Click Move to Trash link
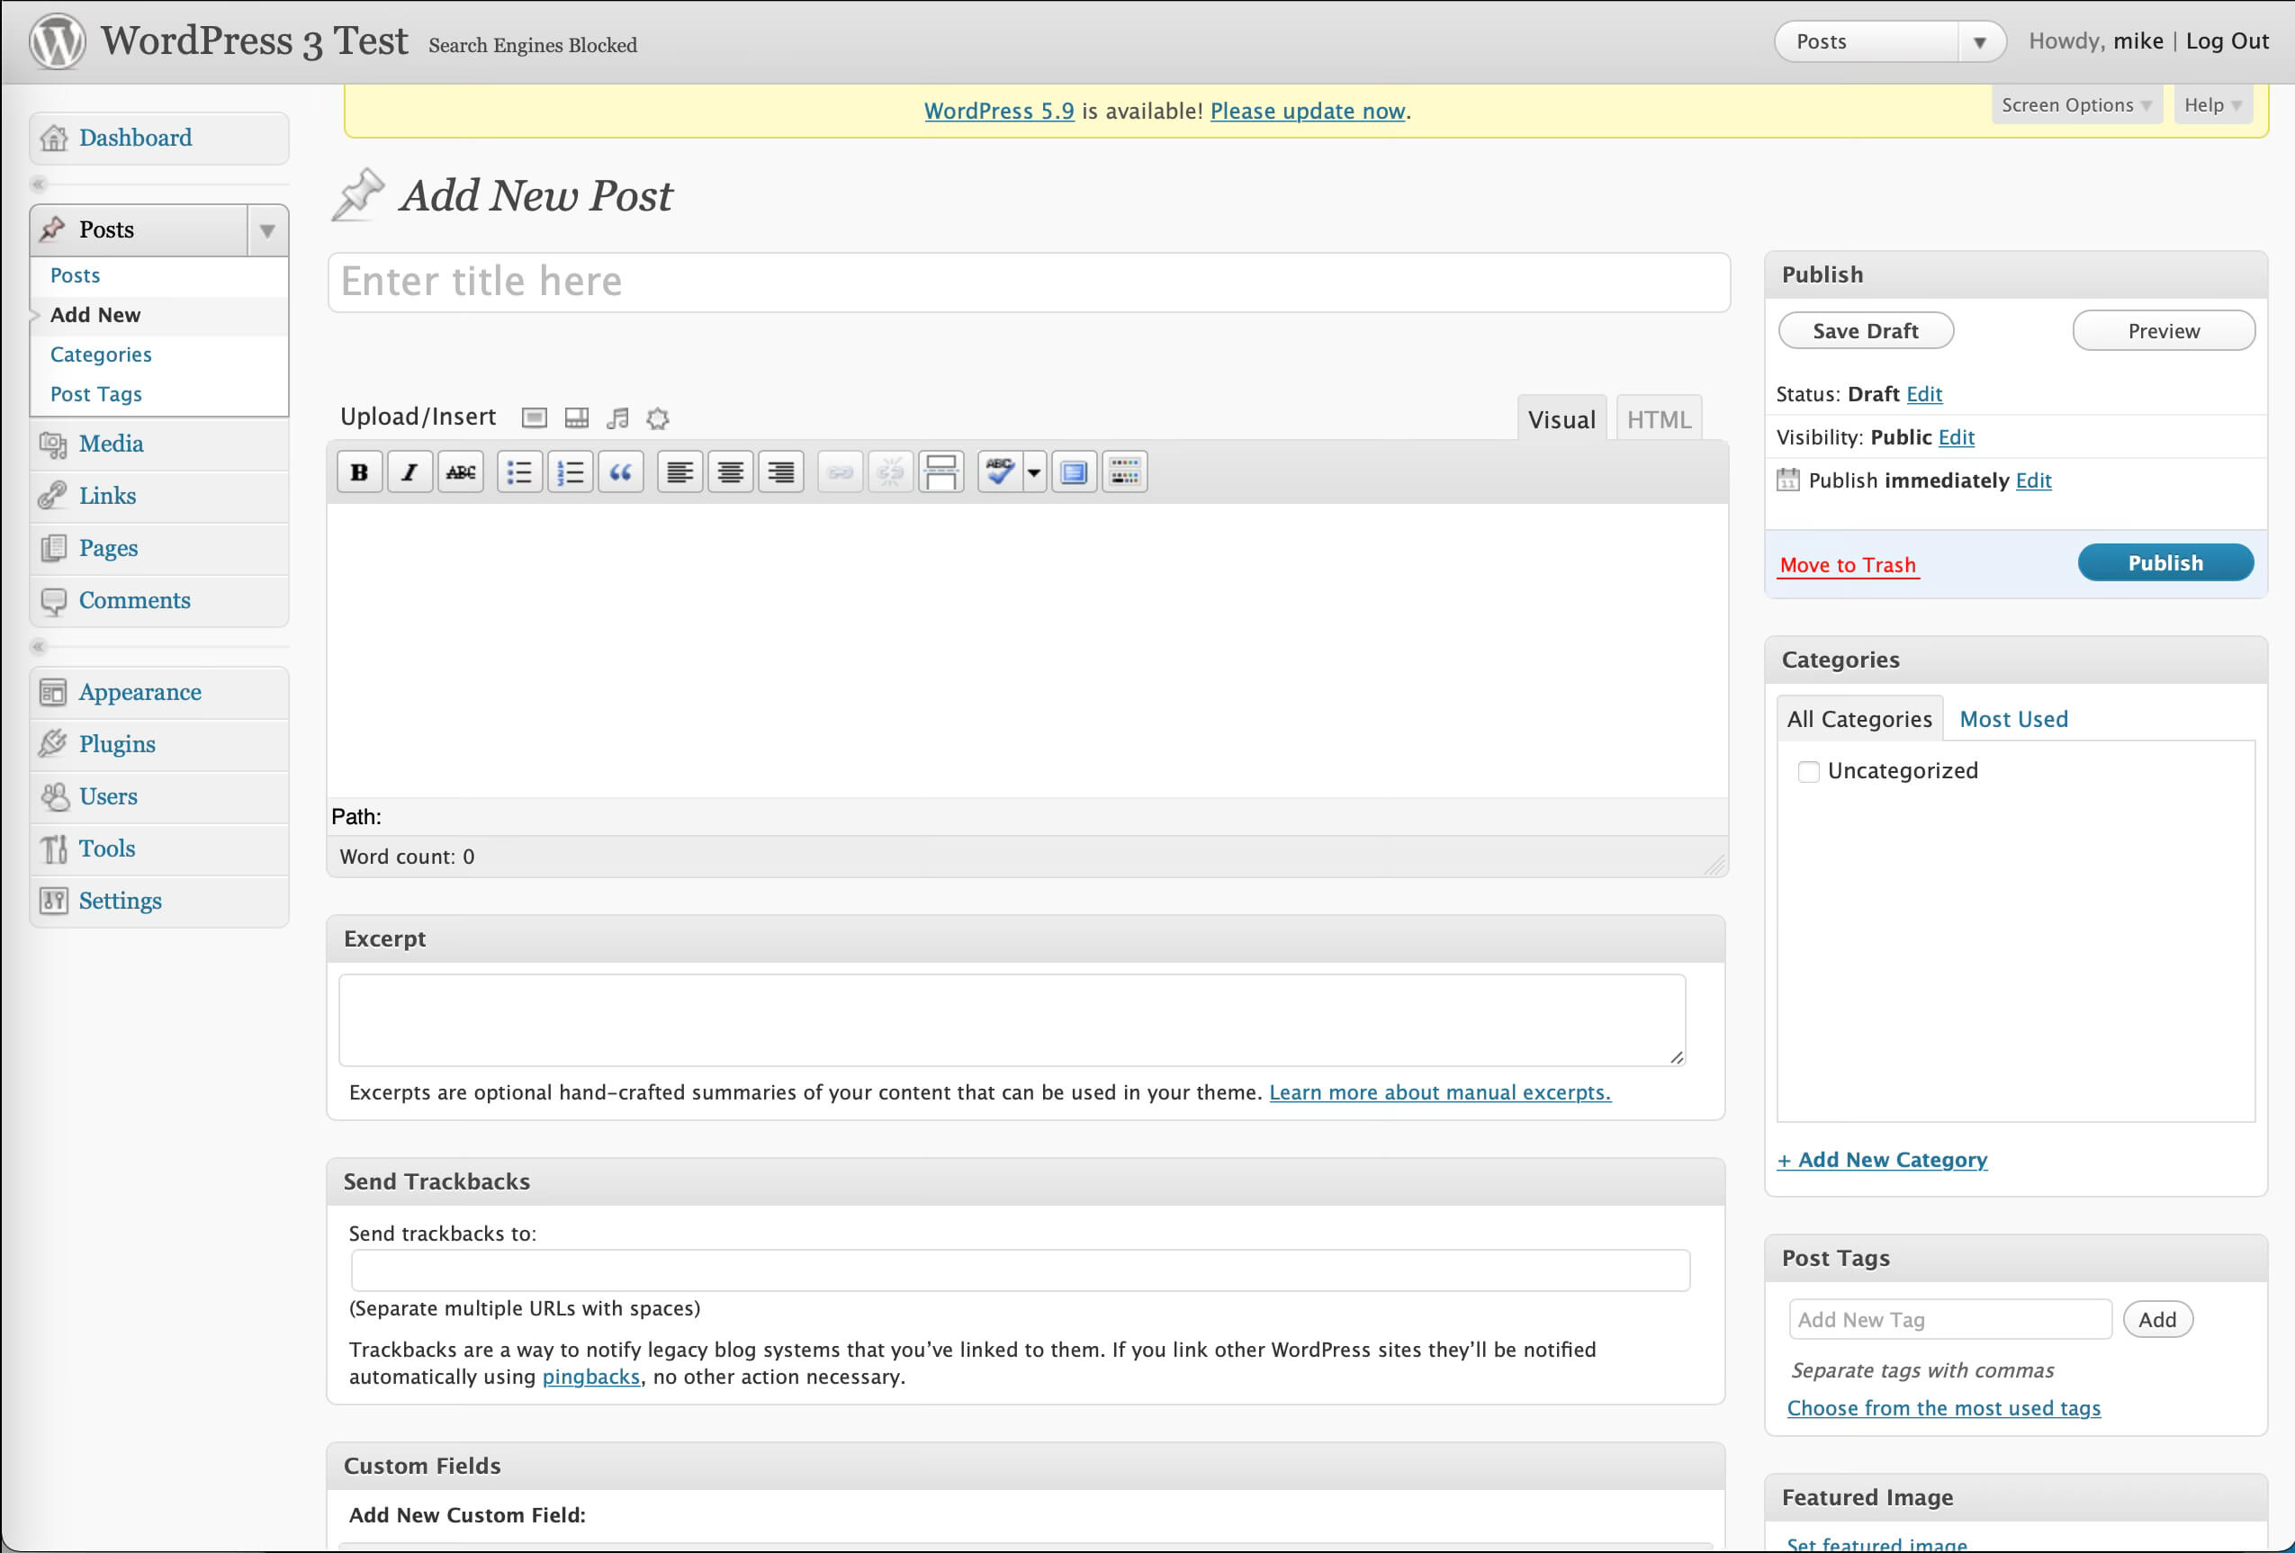This screenshot has width=2295, height=1553. coord(1848,566)
